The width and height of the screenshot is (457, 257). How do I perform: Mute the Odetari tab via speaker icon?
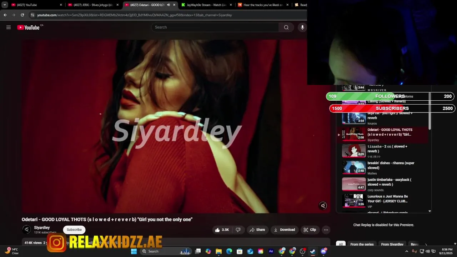[169, 5]
